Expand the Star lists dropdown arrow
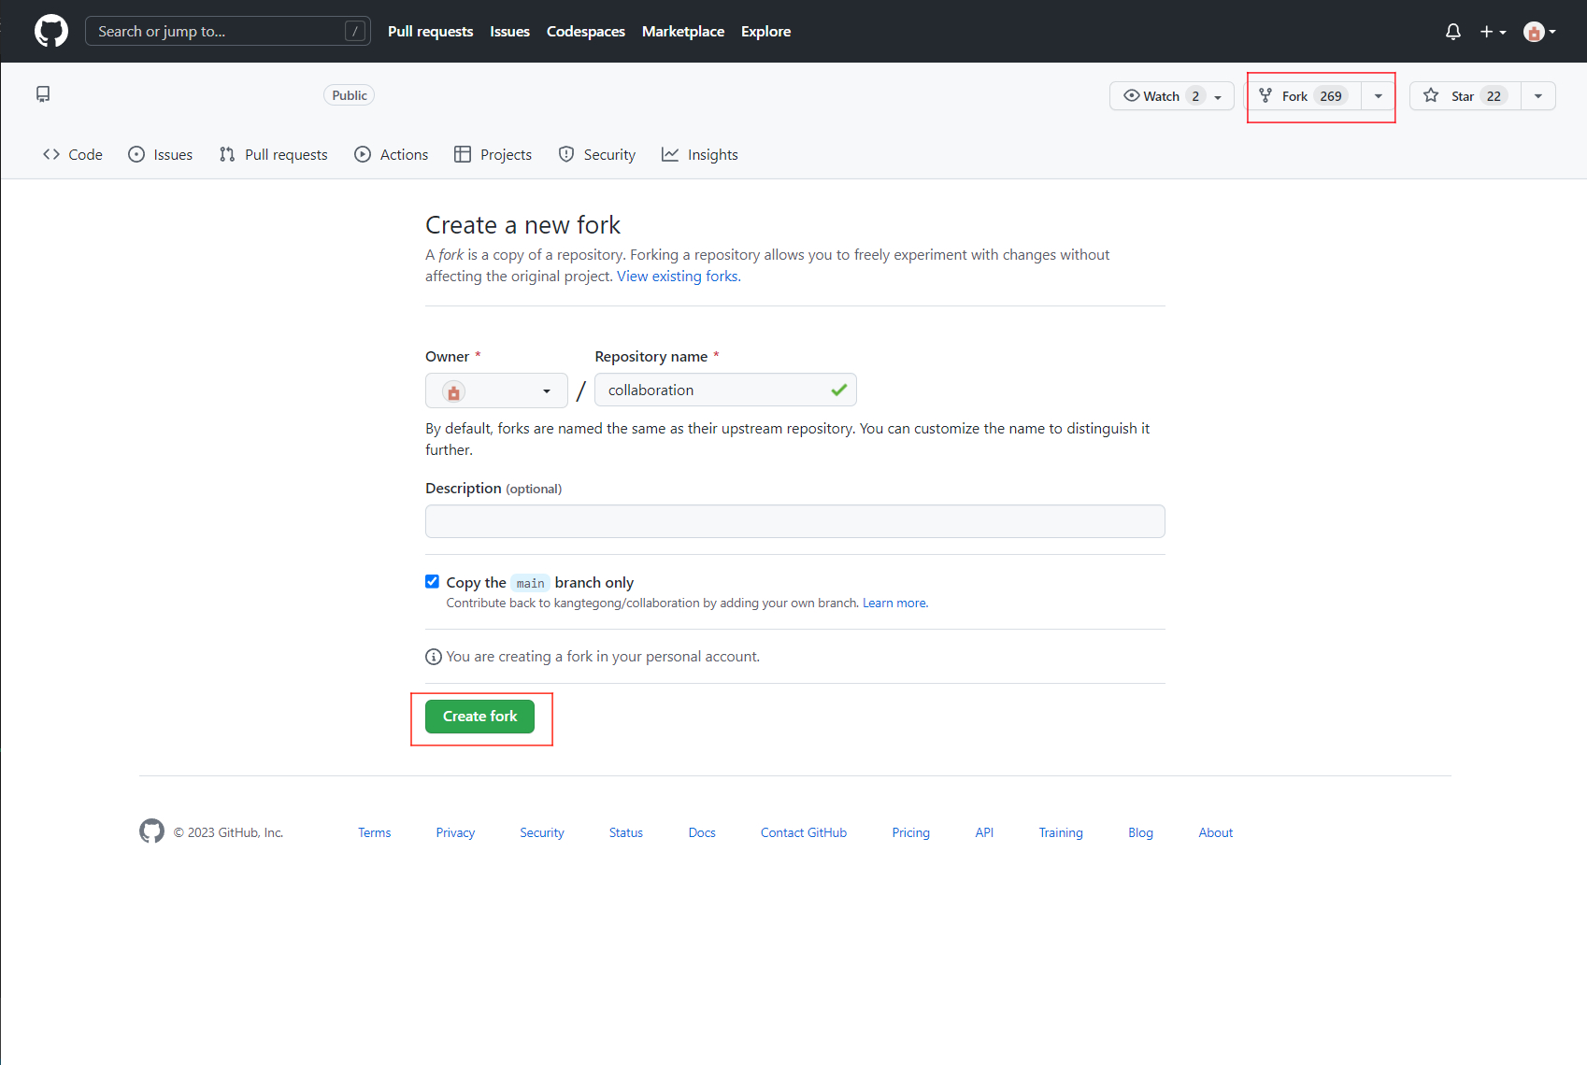 (1538, 95)
